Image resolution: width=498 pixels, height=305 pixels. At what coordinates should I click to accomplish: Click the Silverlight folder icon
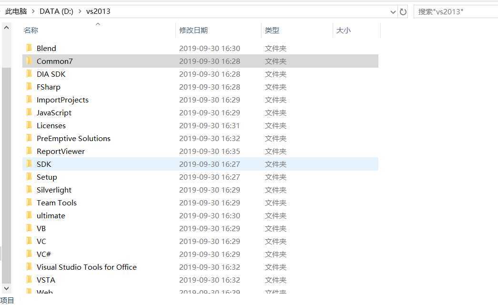[x=29, y=189]
